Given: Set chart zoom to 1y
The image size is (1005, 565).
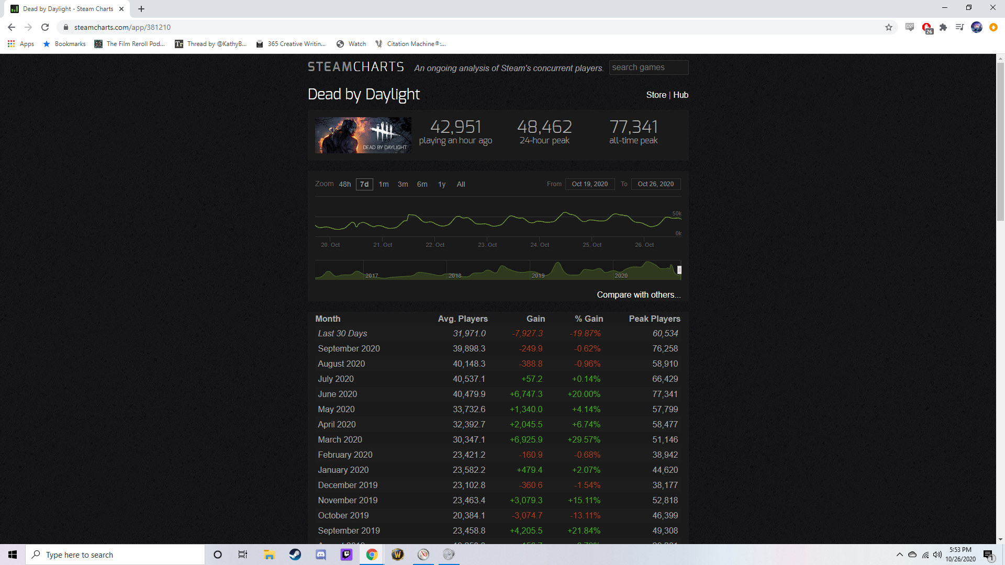Looking at the screenshot, I should (x=442, y=184).
